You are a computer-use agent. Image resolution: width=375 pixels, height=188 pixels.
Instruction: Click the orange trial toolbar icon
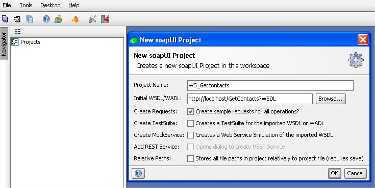(75, 19)
